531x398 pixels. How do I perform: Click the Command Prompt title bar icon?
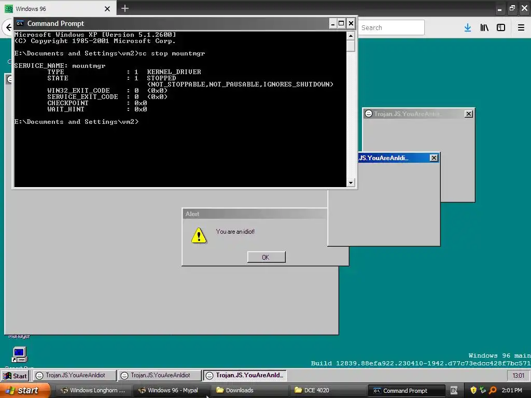click(20, 23)
